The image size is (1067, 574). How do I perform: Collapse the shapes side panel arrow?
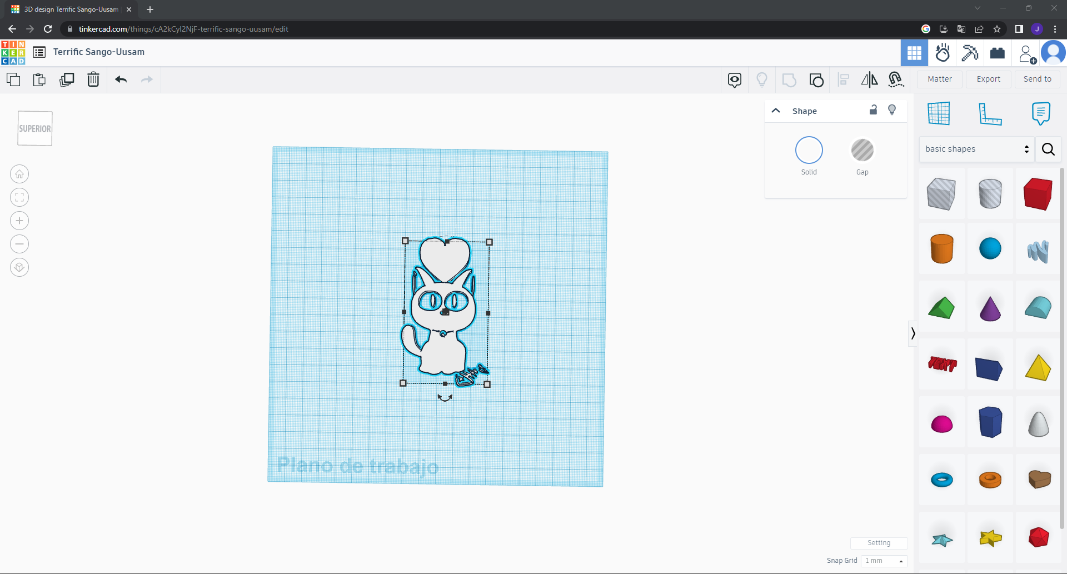(x=913, y=333)
